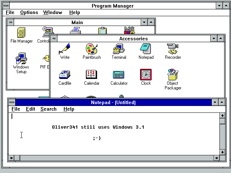Open the Notepad control-menu box

coord(12,102)
